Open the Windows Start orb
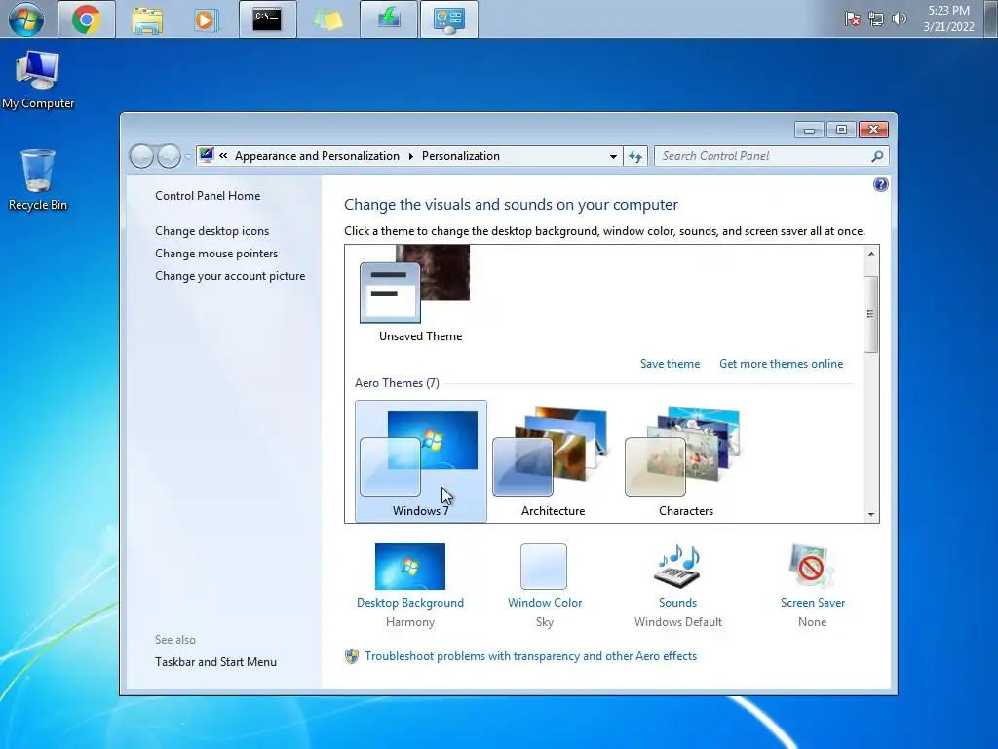Screen dimensions: 998x749 26,20
